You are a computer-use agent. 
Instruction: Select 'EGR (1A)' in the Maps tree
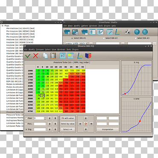pos(15,79)
